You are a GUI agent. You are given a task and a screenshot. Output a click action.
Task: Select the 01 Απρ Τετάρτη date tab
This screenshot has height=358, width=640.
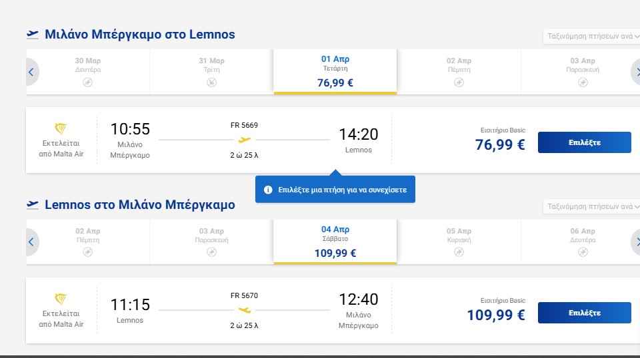335,71
